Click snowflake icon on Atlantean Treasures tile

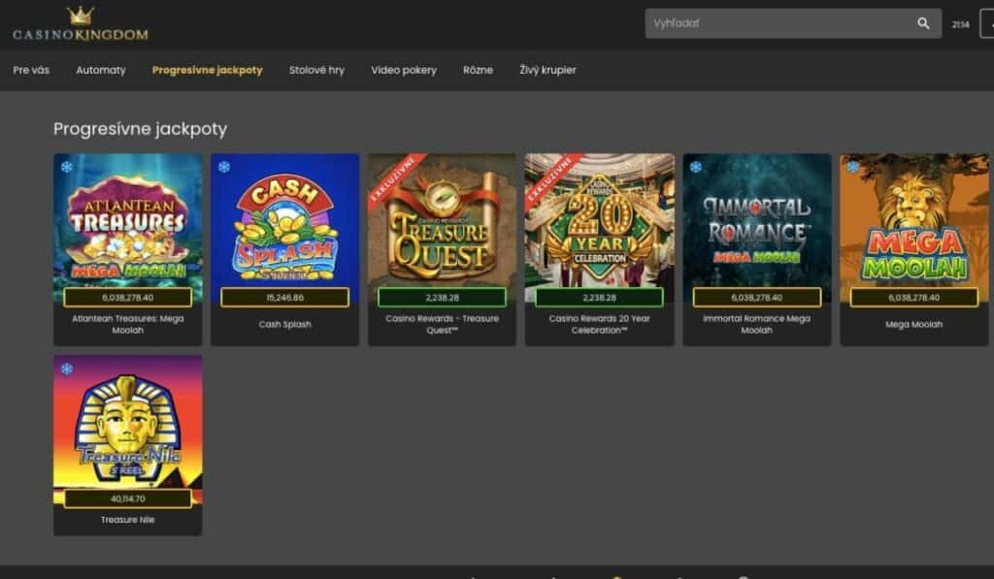click(67, 168)
